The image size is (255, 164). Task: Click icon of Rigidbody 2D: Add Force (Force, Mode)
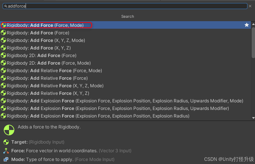[x=3, y=63]
